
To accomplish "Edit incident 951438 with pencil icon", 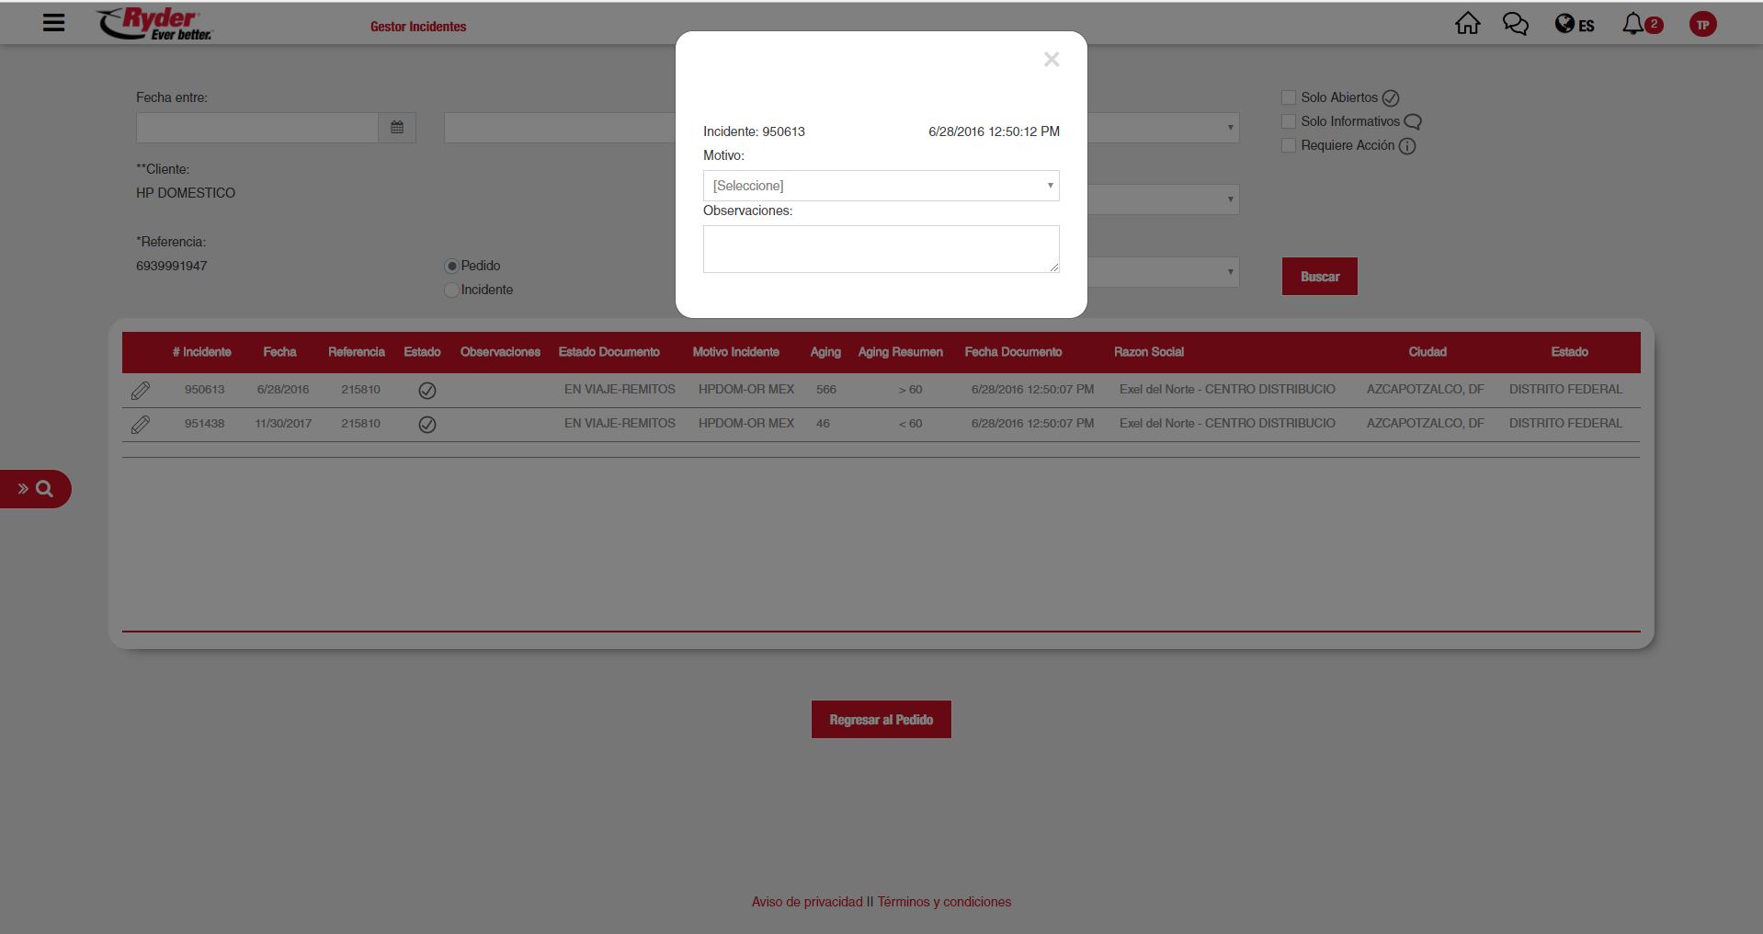I will [x=141, y=425].
